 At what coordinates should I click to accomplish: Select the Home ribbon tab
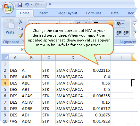(x=25, y=13)
